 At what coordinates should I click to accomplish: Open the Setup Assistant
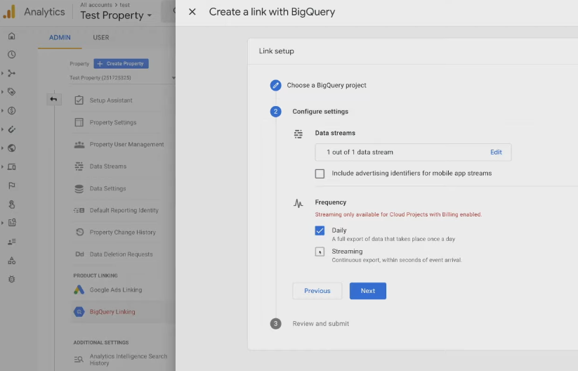pyautogui.click(x=110, y=100)
